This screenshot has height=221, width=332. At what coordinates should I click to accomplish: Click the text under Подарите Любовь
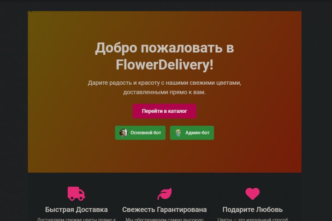tap(252, 219)
